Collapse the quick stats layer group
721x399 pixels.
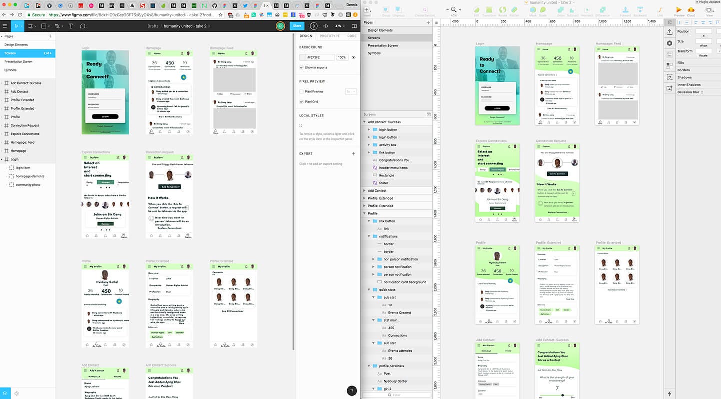point(369,290)
